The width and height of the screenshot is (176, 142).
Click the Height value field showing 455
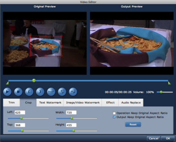71,125
